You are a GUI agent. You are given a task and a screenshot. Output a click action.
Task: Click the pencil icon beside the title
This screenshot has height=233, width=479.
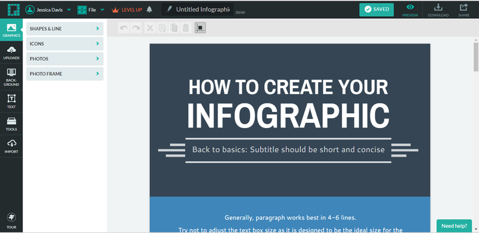click(168, 10)
